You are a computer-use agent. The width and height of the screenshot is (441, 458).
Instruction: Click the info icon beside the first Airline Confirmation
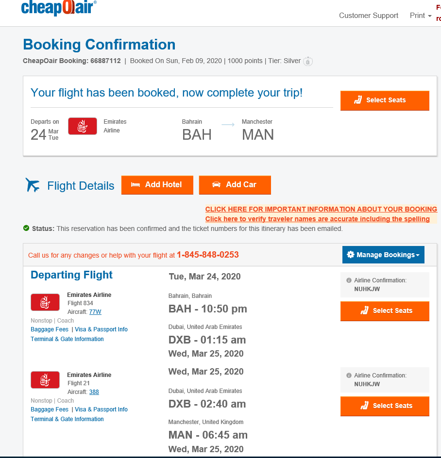click(x=349, y=280)
